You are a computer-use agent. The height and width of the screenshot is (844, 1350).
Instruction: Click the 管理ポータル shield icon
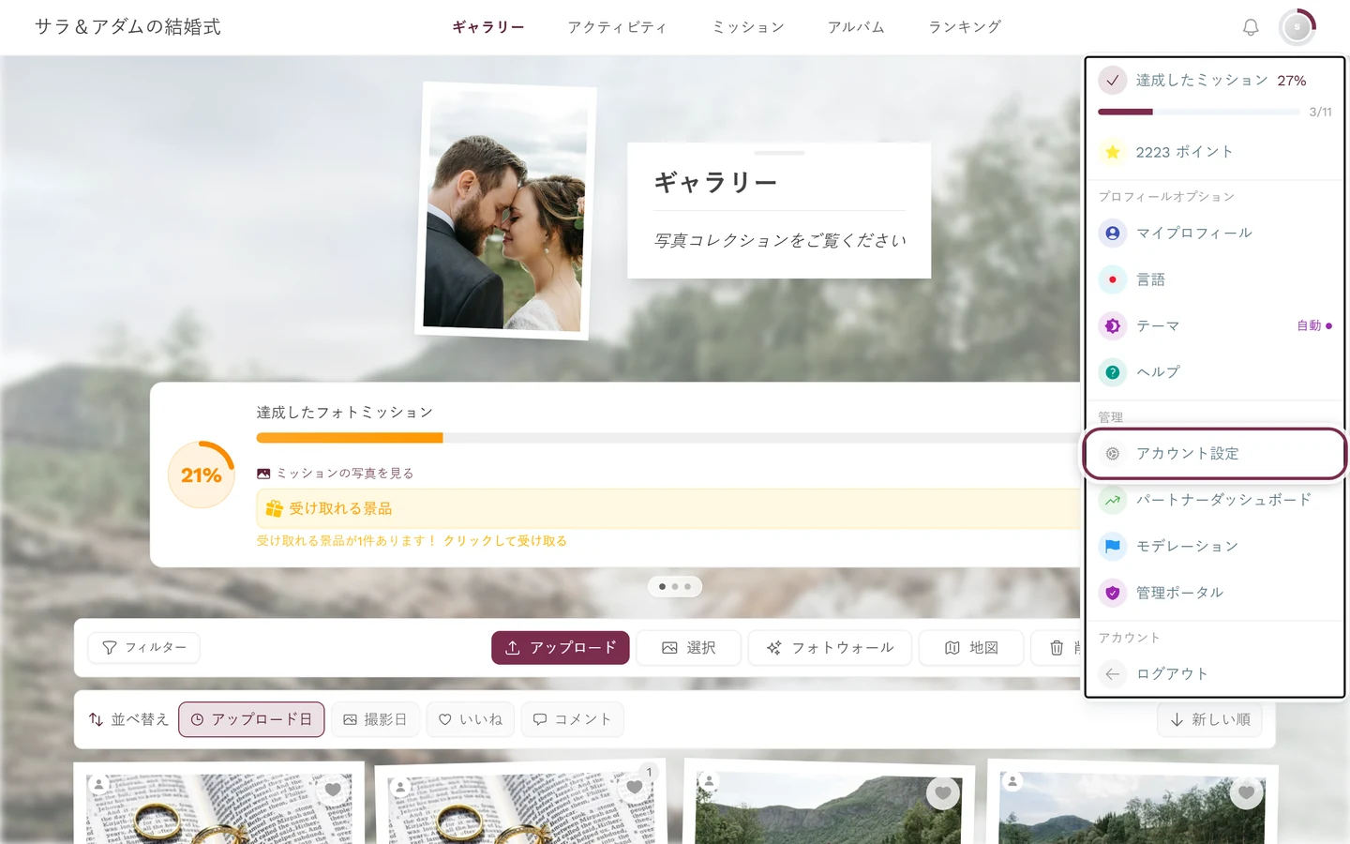(1113, 593)
